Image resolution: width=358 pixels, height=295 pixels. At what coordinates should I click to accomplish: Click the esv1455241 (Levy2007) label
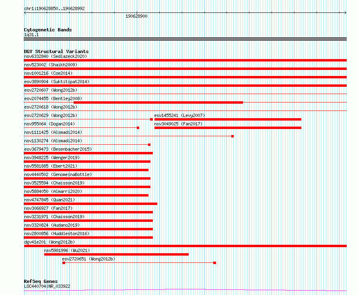coord(179,115)
